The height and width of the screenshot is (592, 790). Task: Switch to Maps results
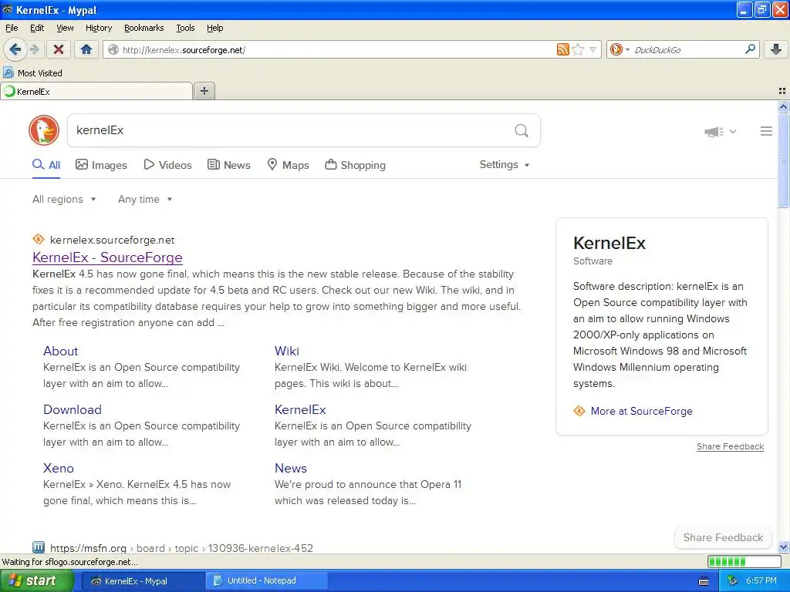288,165
